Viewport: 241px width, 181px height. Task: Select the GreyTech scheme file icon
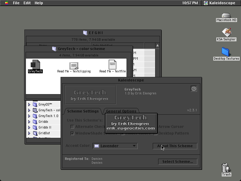coord(35,65)
